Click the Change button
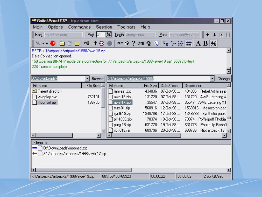The image size is (262, 197). tap(223, 78)
